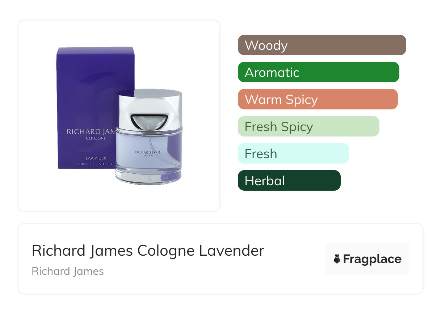The image size is (441, 312).
Task: Click the Richard James Cologne Lavender title
Action: (148, 251)
